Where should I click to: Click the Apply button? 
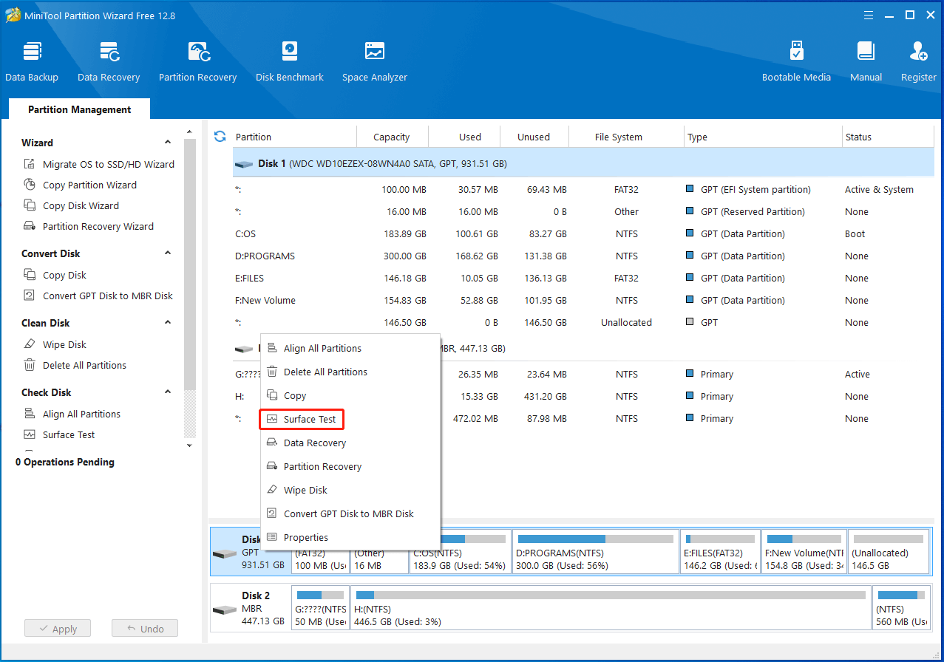57,629
